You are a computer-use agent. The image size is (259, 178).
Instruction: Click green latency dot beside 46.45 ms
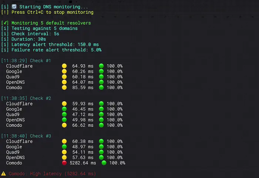(64, 109)
